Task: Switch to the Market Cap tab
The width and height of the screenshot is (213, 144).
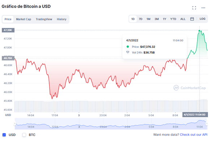Action: (24, 19)
